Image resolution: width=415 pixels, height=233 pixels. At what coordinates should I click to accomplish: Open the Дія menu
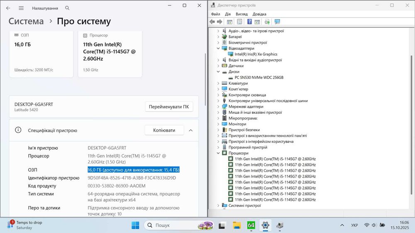[x=227, y=14]
